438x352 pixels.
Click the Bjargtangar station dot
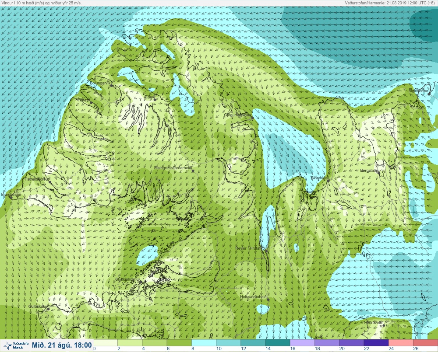click(11, 197)
